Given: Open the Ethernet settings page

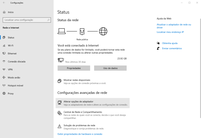Looking at the screenshot, I should 27,53.
